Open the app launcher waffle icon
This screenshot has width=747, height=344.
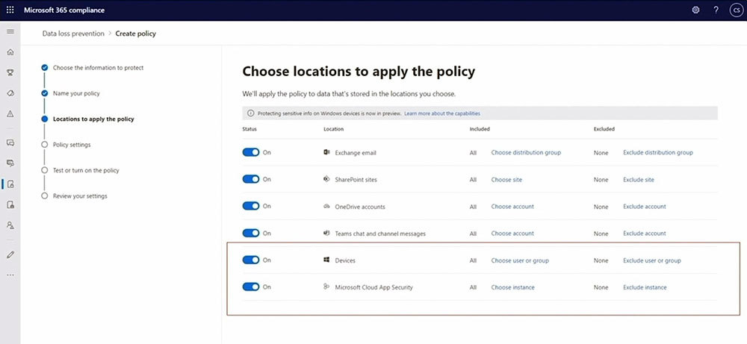click(x=10, y=10)
